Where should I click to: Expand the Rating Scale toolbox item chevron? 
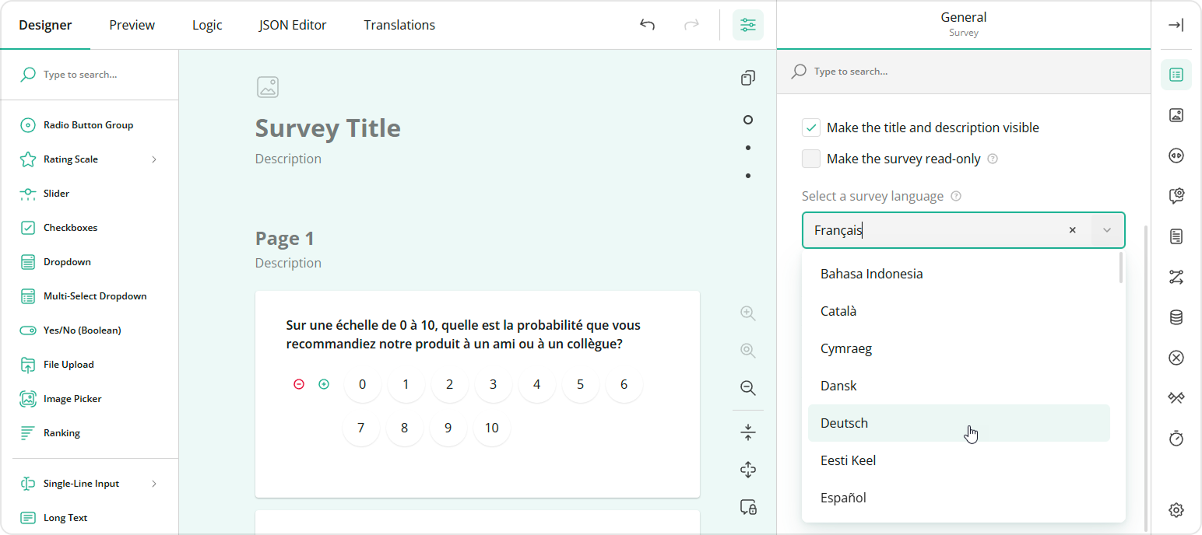pyautogui.click(x=154, y=159)
